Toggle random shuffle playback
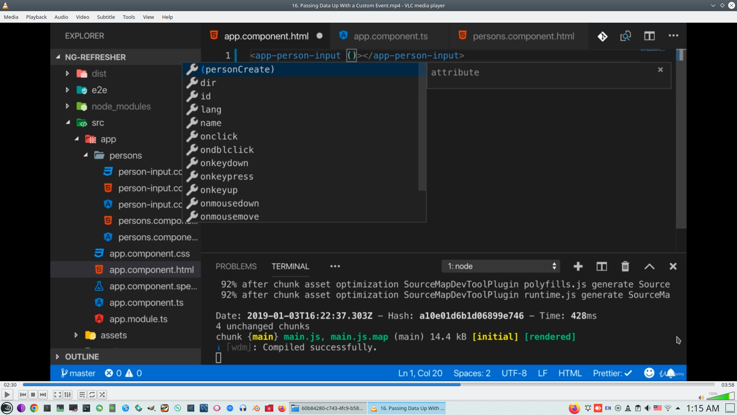The height and width of the screenshot is (415, 737). click(x=102, y=395)
